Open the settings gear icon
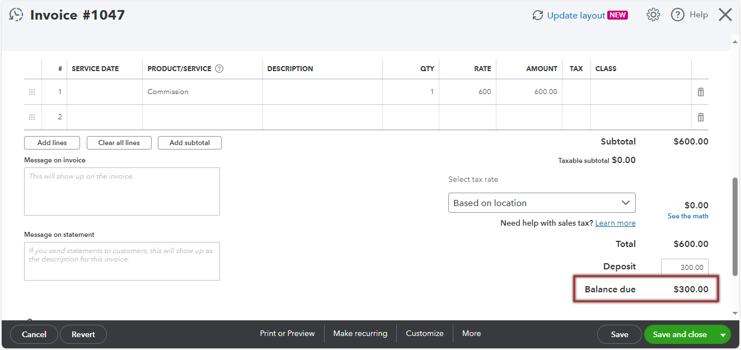This screenshot has height=350, width=741. [653, 15]
